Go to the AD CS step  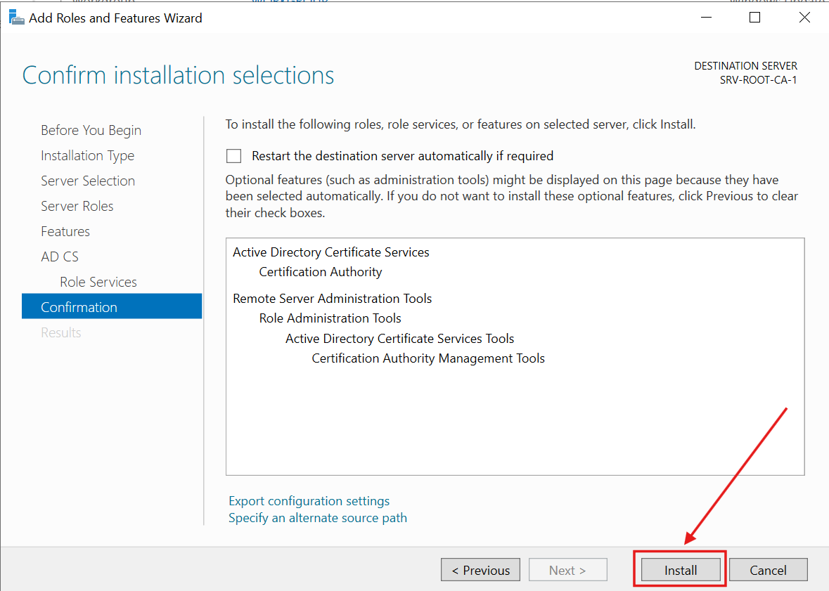click(60, 256)
